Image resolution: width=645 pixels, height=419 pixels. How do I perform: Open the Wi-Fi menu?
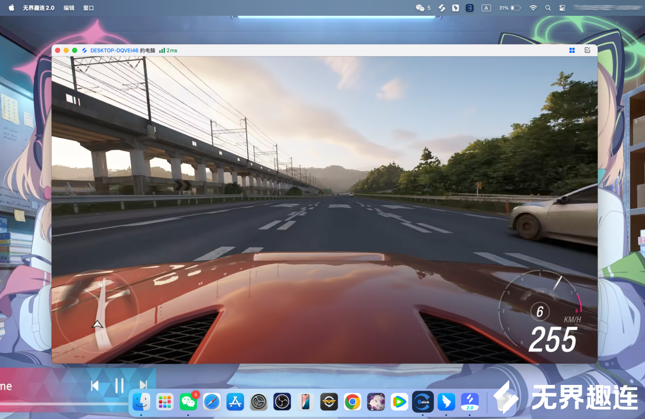pyautogui.click(x=533, y=8)
